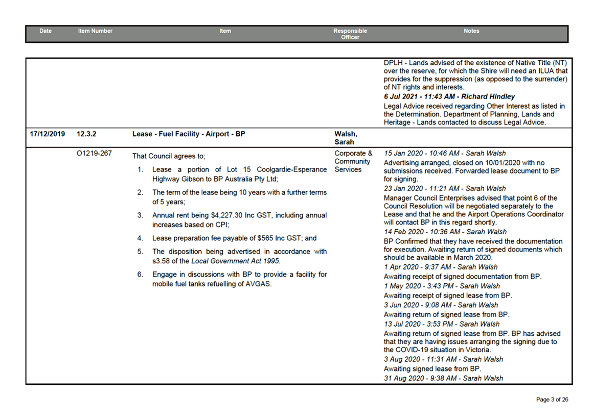This screenshot has width=593, height=419.
Task: Select the date 17/12/2019
Action: 47,134
